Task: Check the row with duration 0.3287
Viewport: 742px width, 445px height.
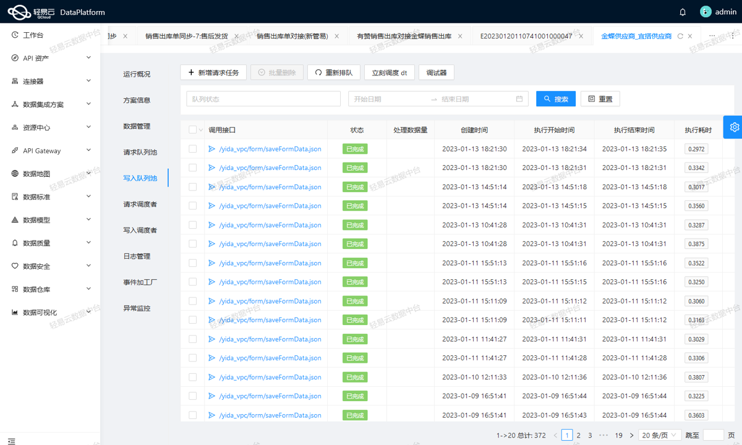Action: click(192, 225)
